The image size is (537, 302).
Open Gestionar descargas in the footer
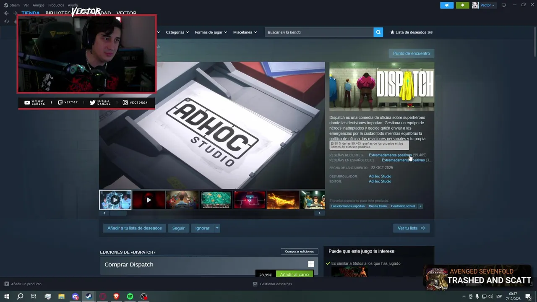272,284
